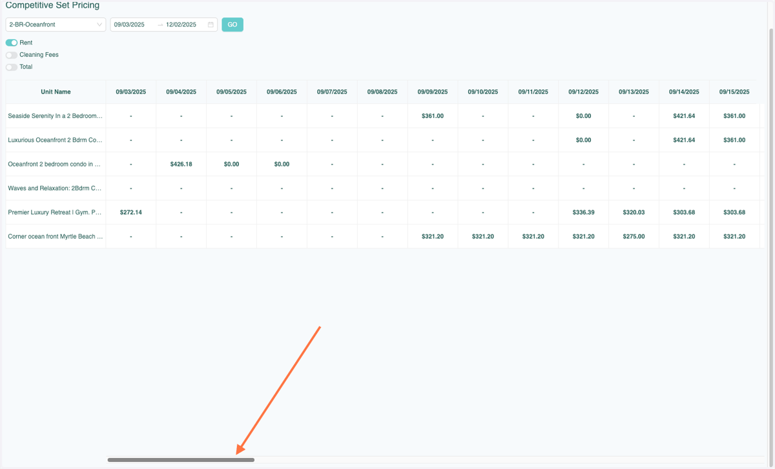Click Corner ocean front $321.20 on 09/14/2025
Image resolution: width=775 pixels, height=469 pixels.
click(685, 237)
